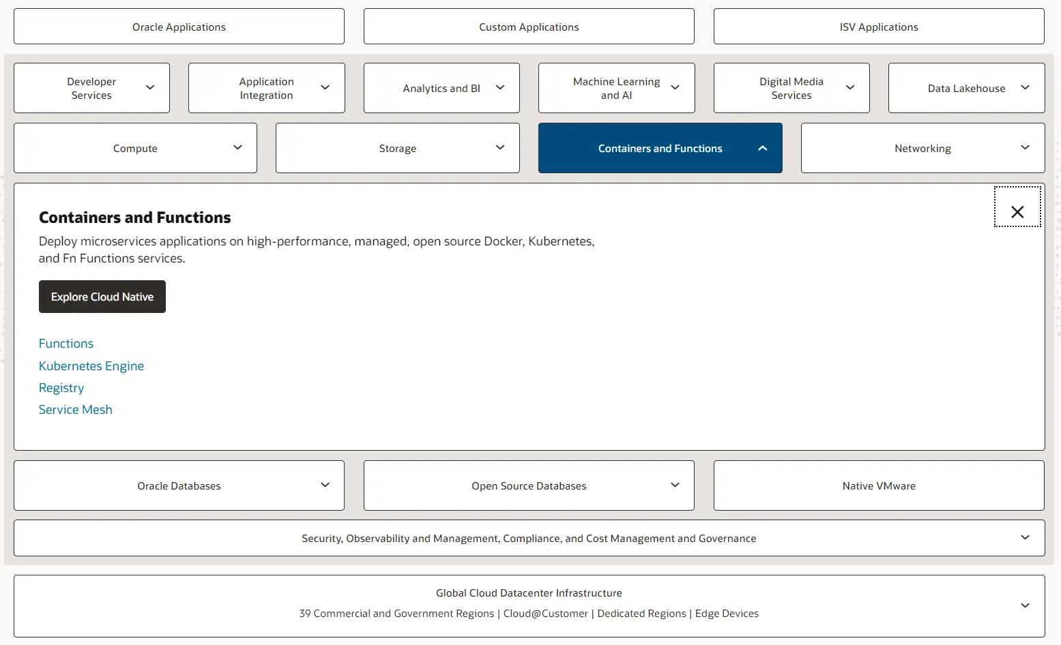1061x645 pixels.
Task: Expand the Digital Media Services dropdown
Action: pos(791,88)
